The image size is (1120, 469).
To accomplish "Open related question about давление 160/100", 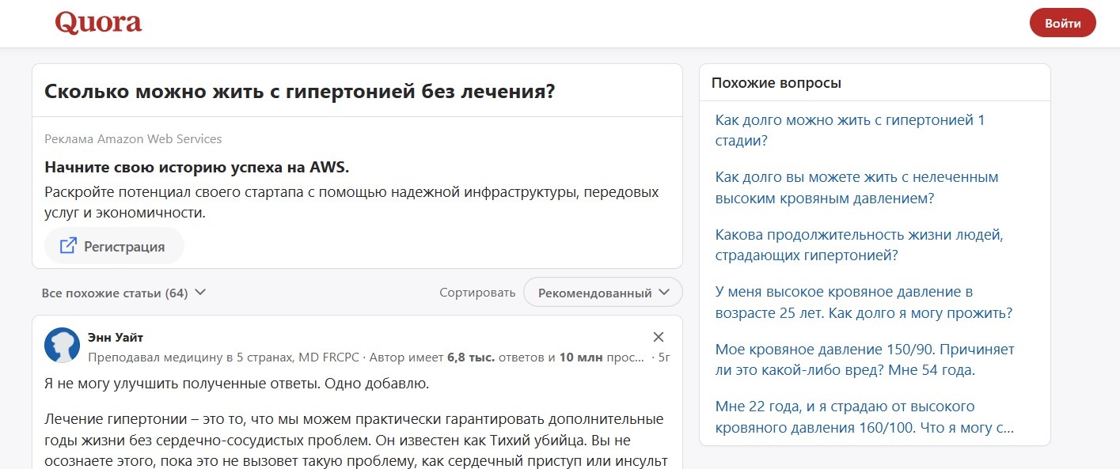I will click(864, 417).
